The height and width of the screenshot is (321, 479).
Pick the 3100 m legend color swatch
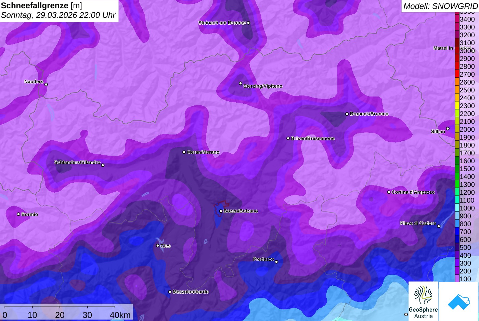(457, 43)
